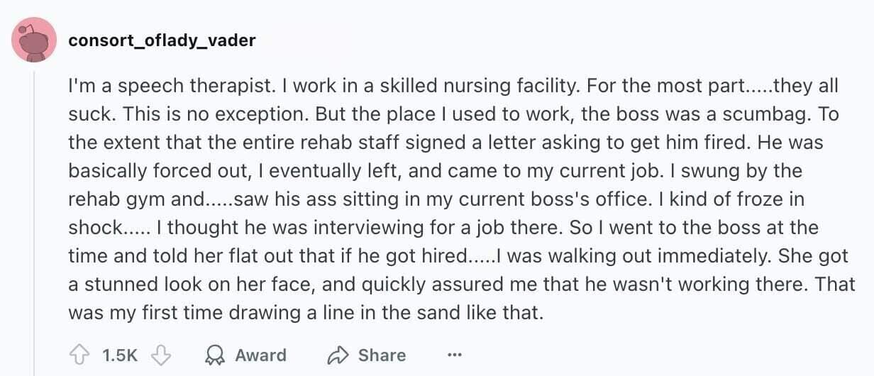Click the Award ribbon icon

click(213, 355)
